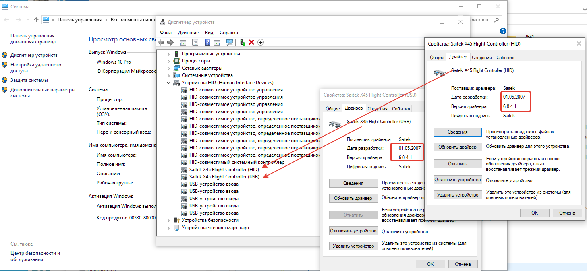Click the Системные устройства folder icon

[176, 75]
